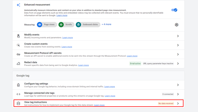
Task: Show the + 4 more measured events
Action: click(x=106, y=24)
